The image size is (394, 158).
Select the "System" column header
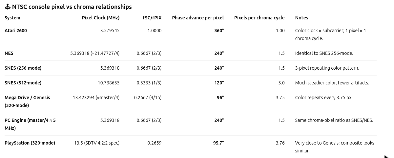(x=12, y=18)
